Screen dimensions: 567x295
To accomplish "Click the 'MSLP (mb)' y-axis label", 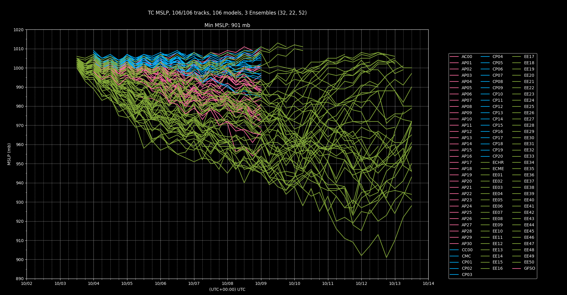I will 9,154.
